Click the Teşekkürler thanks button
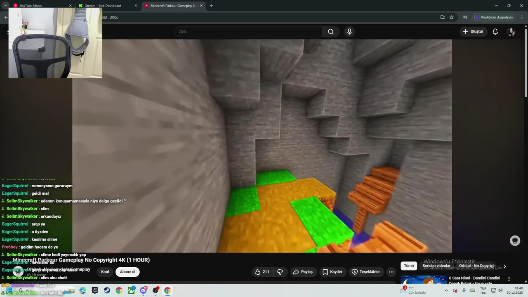528x297 pixels. pos(366,272)
